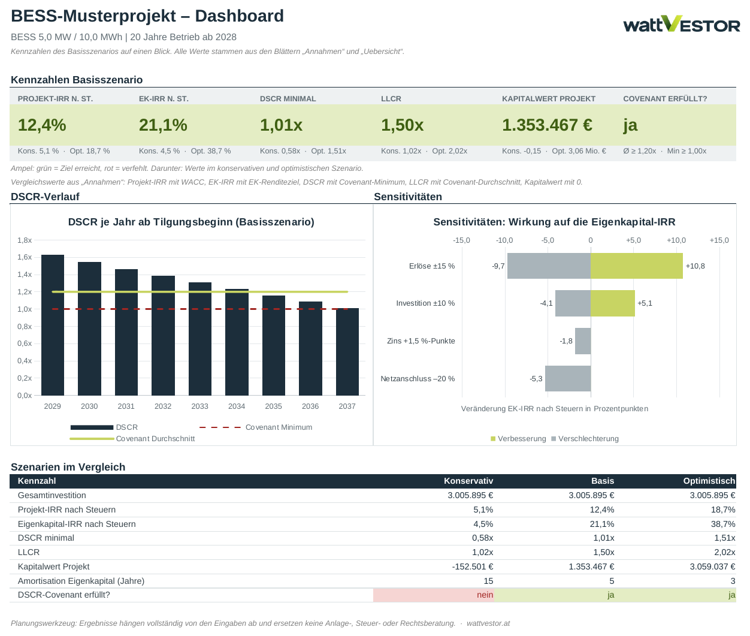Click the Basis column header

[603, 481]
